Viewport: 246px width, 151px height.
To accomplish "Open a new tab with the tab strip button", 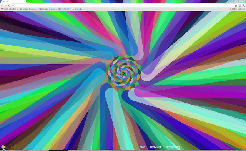I will 28,2.
